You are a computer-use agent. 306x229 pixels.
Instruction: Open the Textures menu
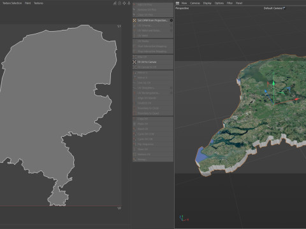tap(38, 3)
